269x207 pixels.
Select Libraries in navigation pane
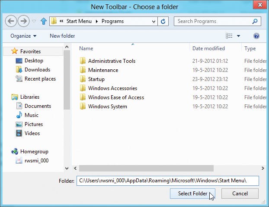30,97
